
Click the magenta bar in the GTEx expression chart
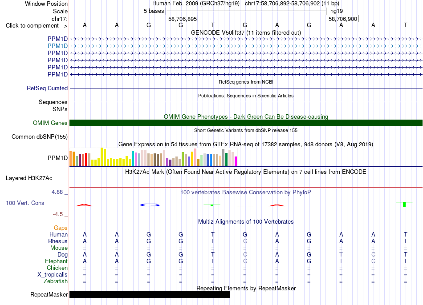point(236,161)
